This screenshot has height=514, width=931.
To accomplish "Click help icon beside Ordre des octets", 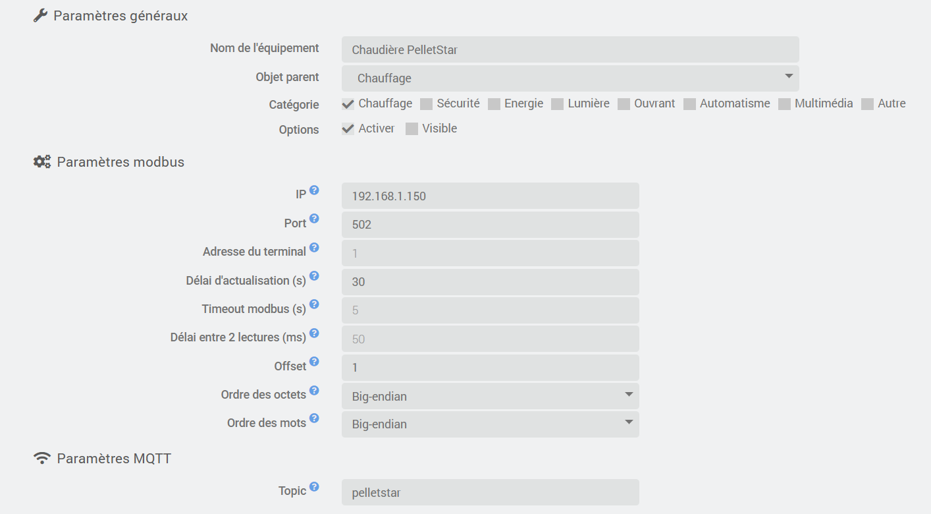I will (314, 390).
